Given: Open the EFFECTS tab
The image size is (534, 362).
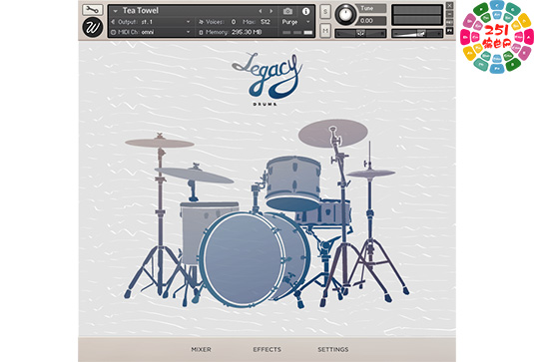Looking at the screenshot, I should [267, 349].
